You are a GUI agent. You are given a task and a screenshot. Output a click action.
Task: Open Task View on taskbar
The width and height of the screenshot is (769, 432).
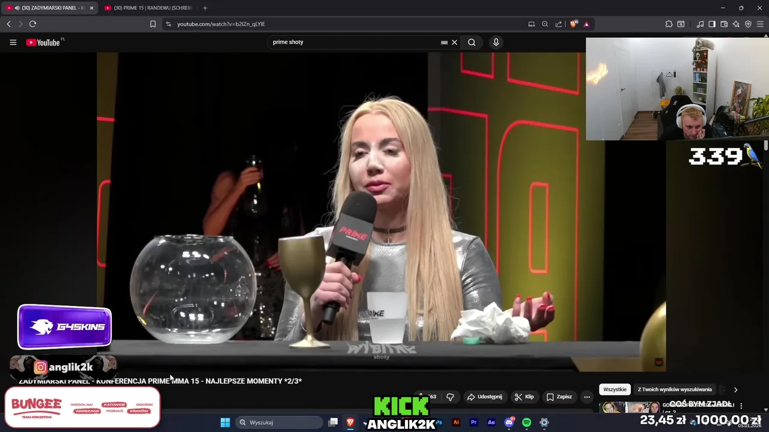point(333,422)
